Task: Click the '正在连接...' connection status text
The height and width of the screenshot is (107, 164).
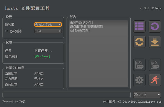Action: (43, 51)
